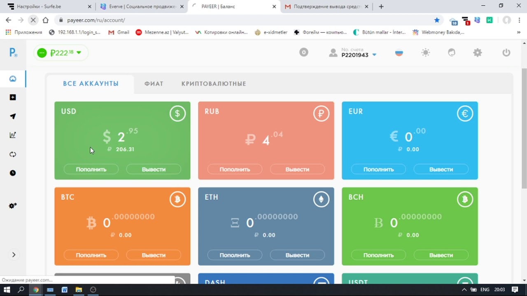Click the ruble icon on RUB card
The height and width of the screenshot is (296, 527).
[321, 114]
